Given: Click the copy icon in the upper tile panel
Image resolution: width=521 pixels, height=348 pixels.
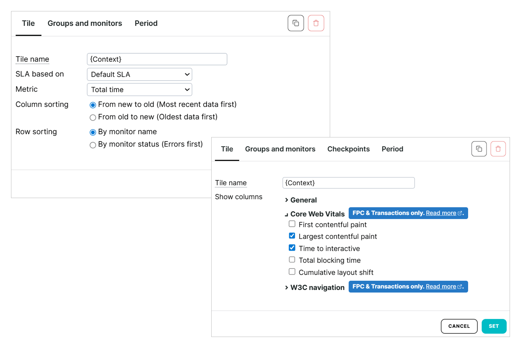Looking at the screenshot, I should (295, 23).
